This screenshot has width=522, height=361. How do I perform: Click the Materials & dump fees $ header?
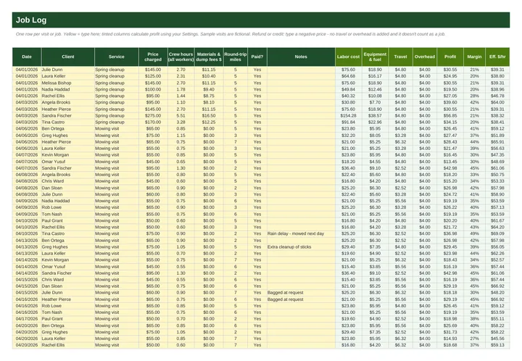tap(209, 57)
